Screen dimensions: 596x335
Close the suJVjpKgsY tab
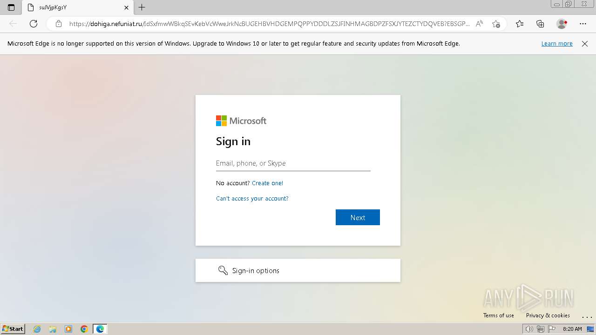[126, 7]
